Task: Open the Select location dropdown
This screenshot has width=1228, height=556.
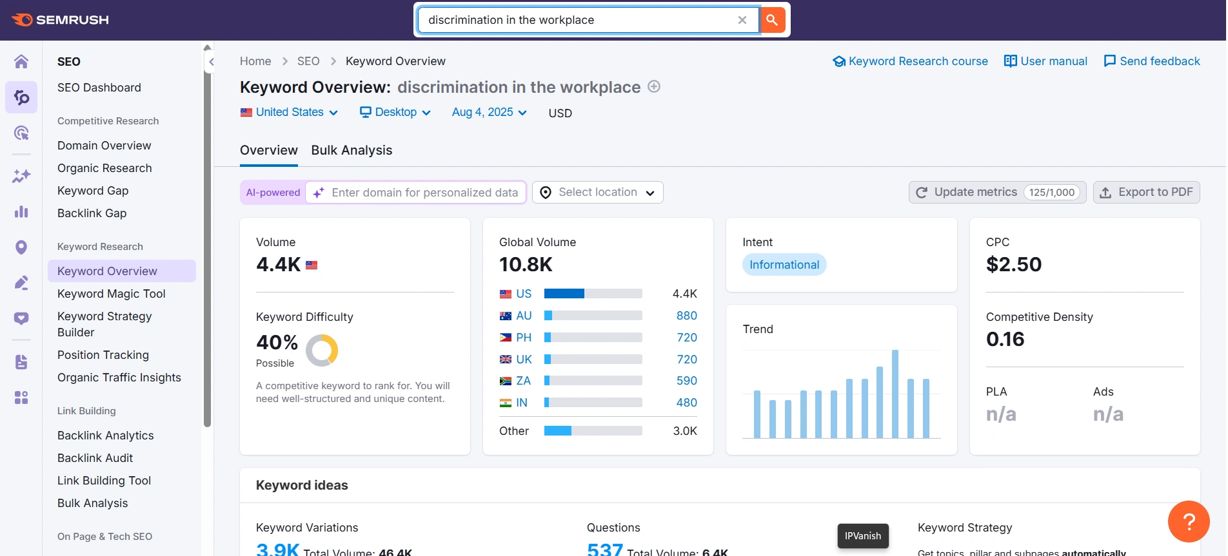Action: pos(597,192)
